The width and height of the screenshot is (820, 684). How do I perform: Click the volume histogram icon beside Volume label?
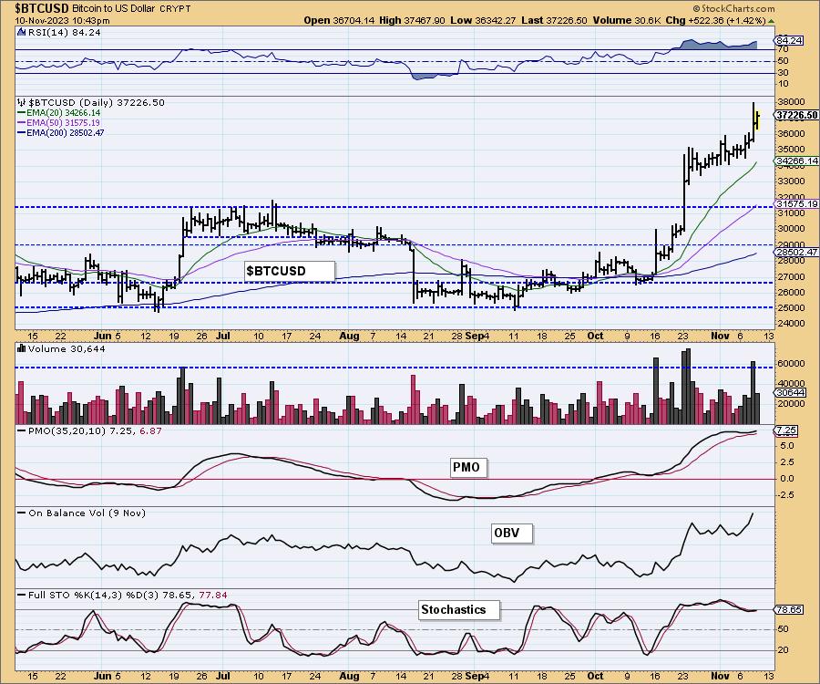(22, 348)
